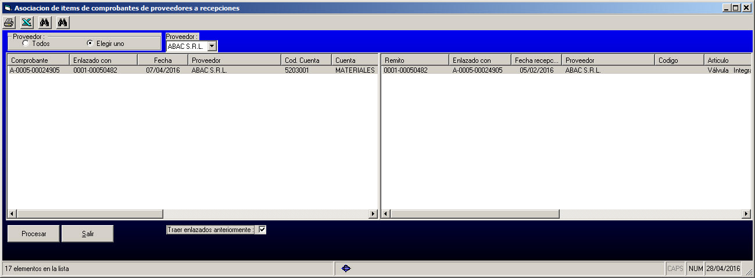Click the Excel export icon
The image size is (755, 278).
26,23
